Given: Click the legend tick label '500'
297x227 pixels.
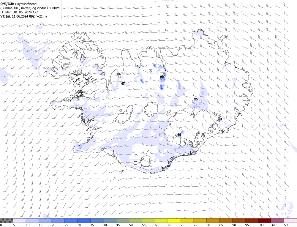Looking at the screenshot, I should pyautogui.click(x=286, y=225).
